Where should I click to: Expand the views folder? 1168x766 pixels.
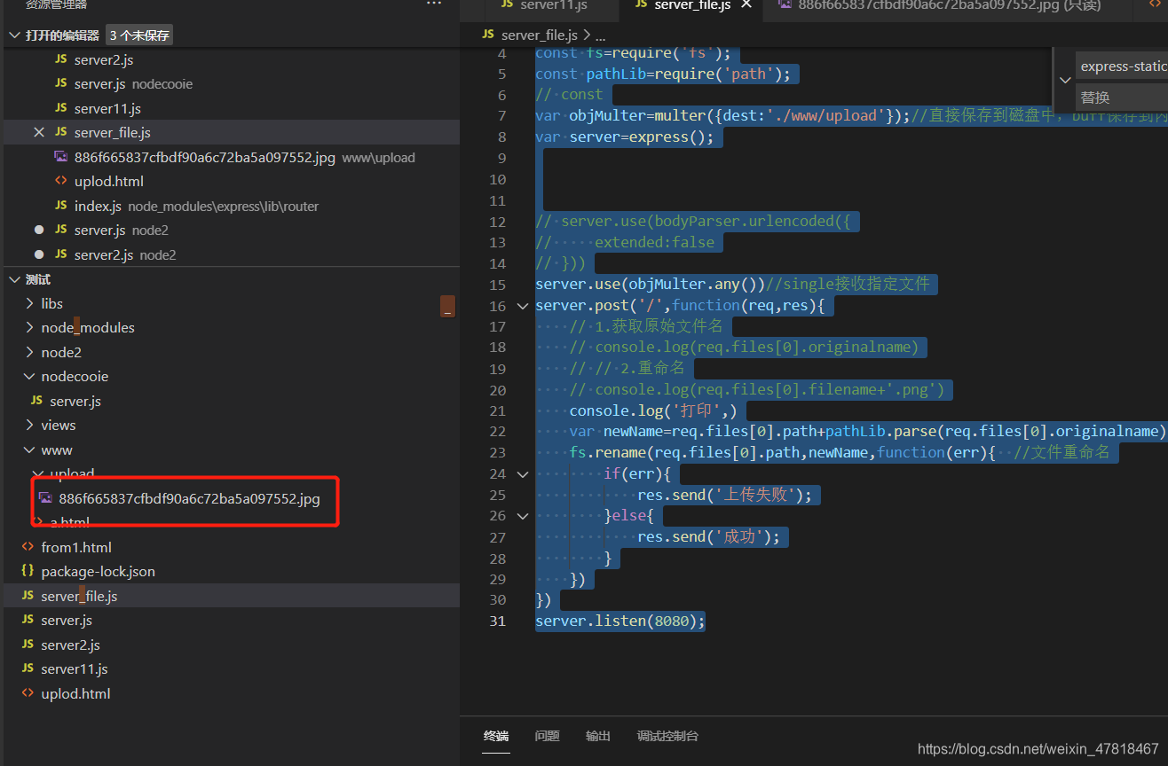click(x=30, y=425)
